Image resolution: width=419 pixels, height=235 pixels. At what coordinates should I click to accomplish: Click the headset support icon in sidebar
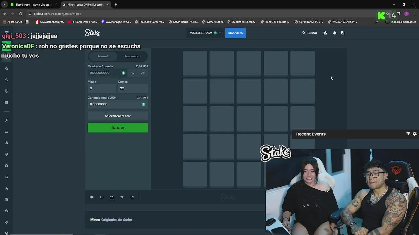6,165
